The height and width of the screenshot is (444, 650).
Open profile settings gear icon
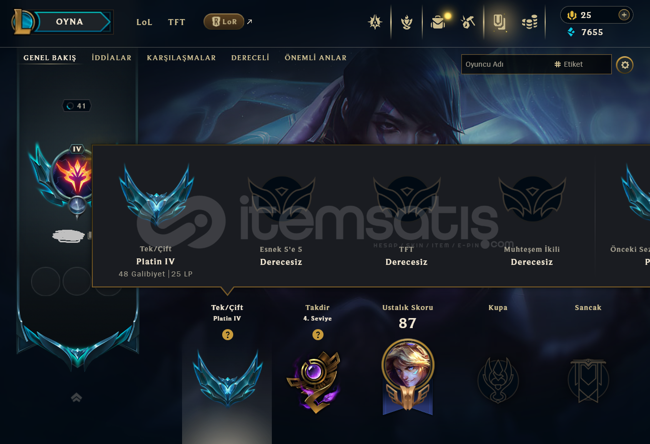pos(625,65)
